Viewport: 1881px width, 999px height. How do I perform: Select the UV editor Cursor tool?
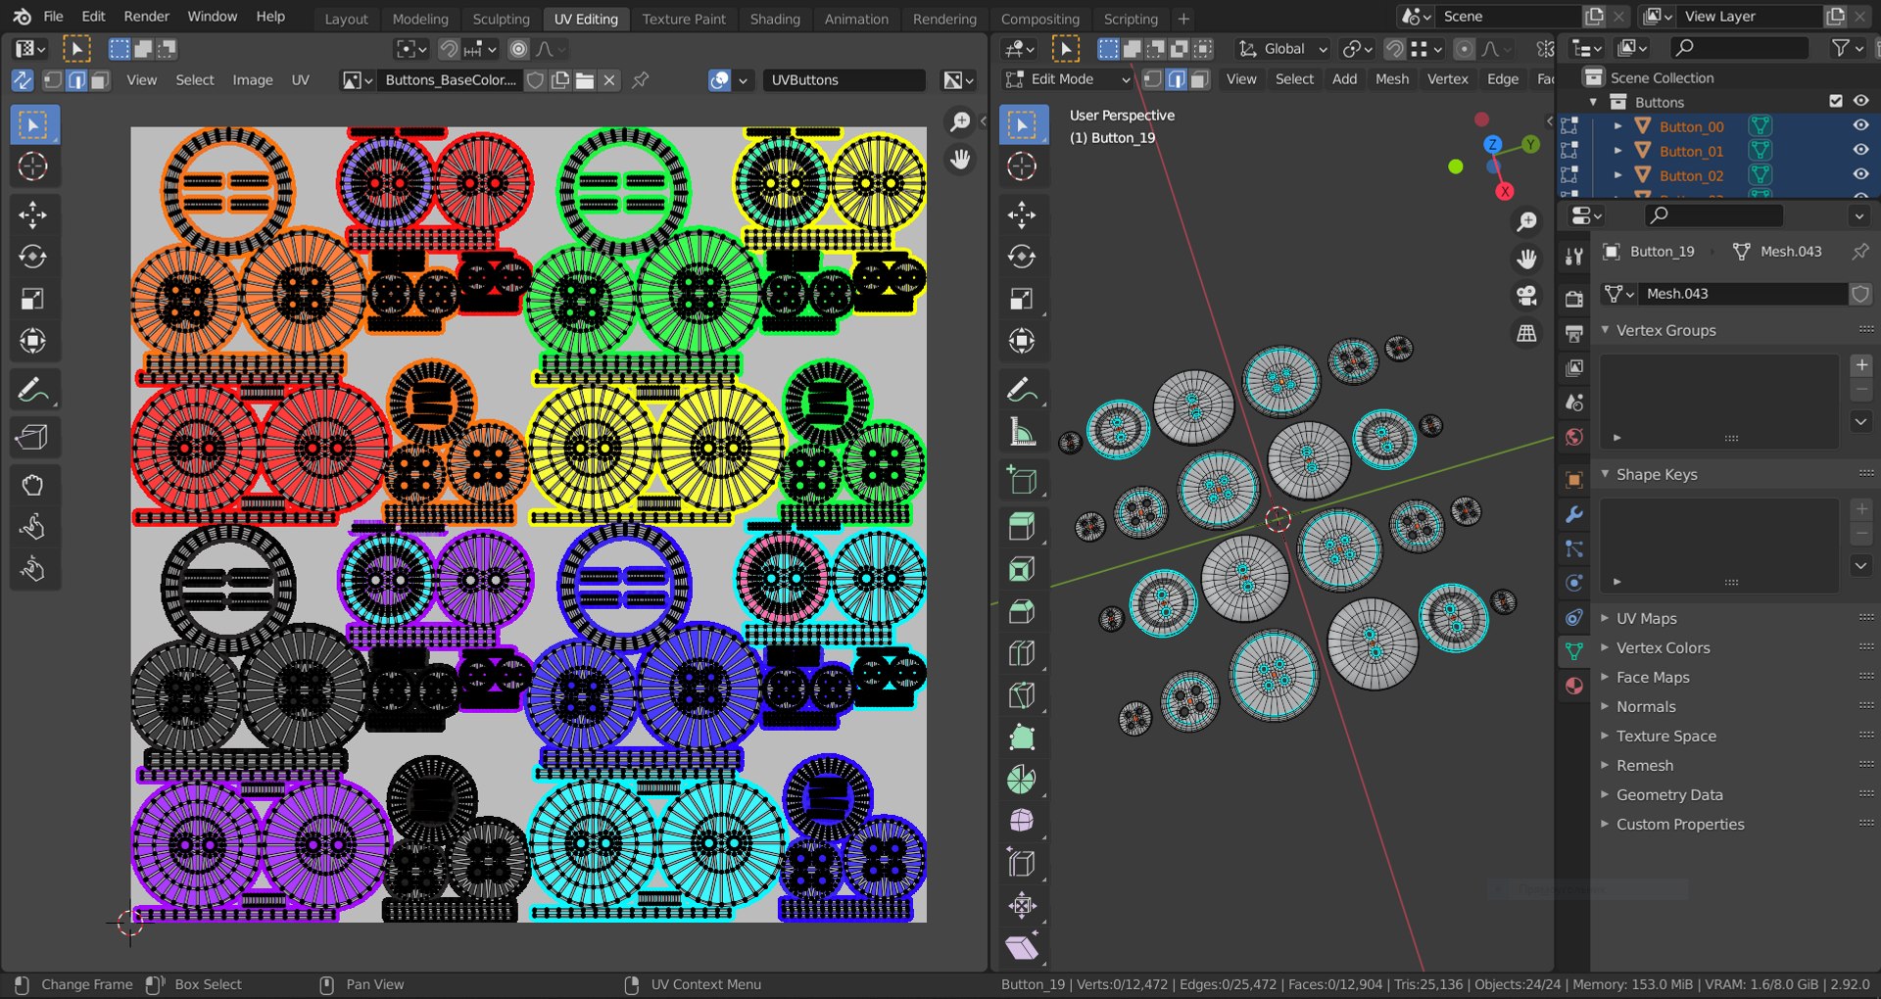coord(33,166)
